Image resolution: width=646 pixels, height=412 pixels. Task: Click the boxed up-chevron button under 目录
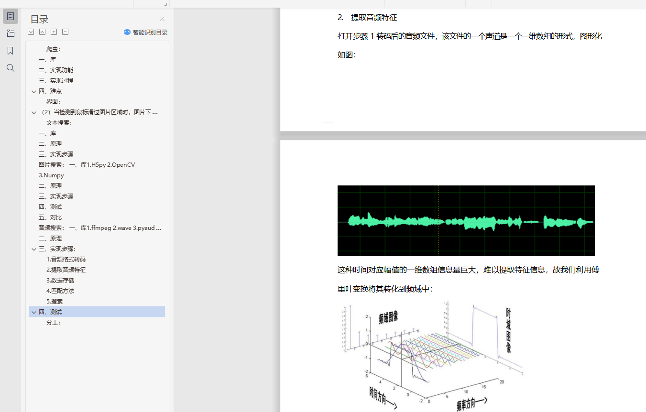pyautogui.click(x=43, y=32)
